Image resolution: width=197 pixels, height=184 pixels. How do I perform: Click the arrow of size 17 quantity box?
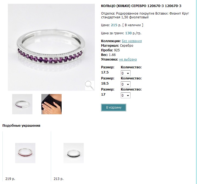point(128,95)
